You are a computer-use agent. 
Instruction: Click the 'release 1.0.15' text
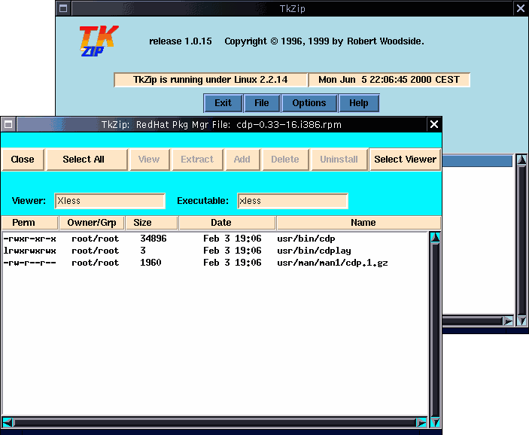pos(181,41)
